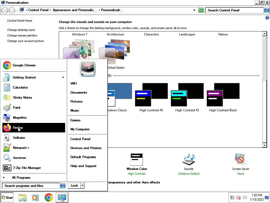Click Change mouse pointers link
270x203 pixels.
(22, 35)
